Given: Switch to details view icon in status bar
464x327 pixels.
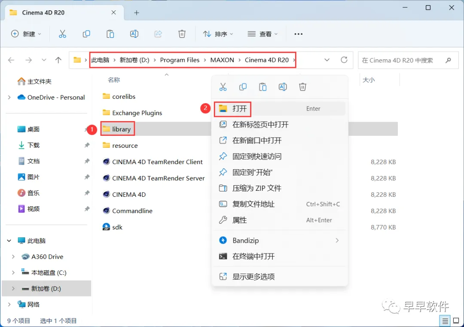Looking at the screenshot, I should tap(445, 321).
